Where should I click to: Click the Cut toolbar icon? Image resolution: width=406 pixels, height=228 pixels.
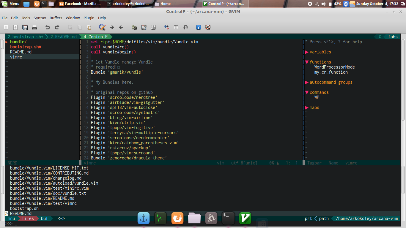70,27
